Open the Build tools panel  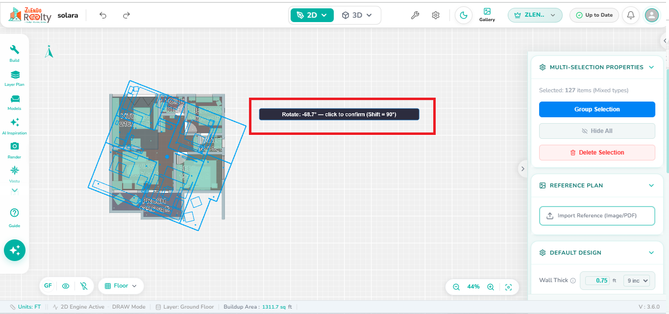15,53
